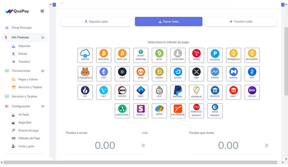The width and height of the screenshot is (288, 167).
Task: Select the ADVCASH tile
Action: point(122,111)
